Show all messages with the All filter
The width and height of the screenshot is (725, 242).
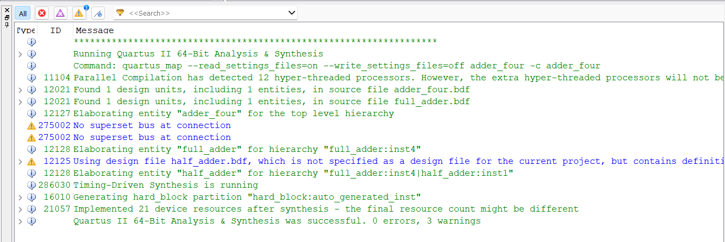coord(23,13)
